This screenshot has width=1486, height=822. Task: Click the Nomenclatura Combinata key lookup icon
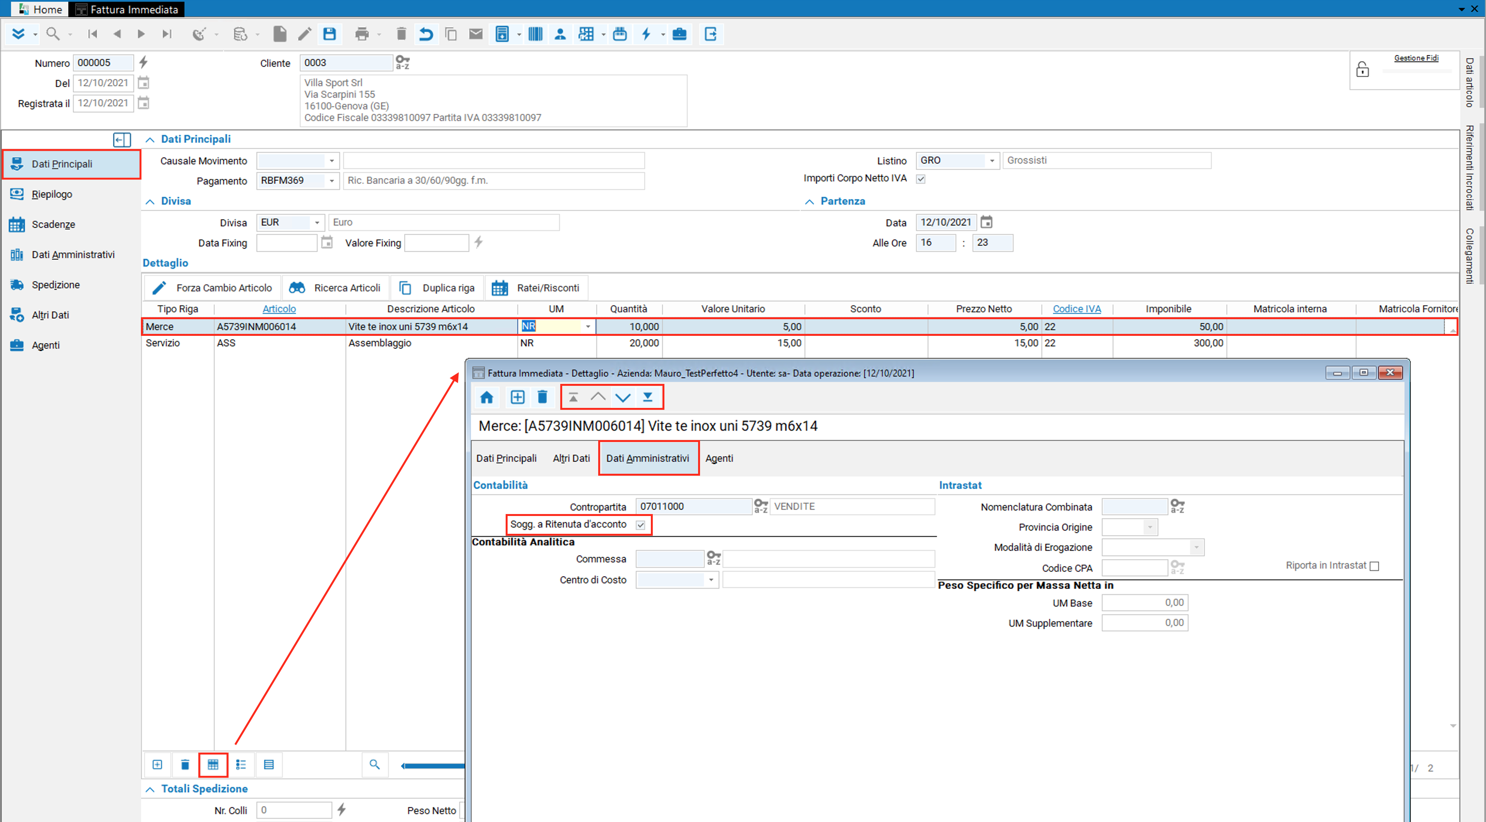click(1177, 506)
